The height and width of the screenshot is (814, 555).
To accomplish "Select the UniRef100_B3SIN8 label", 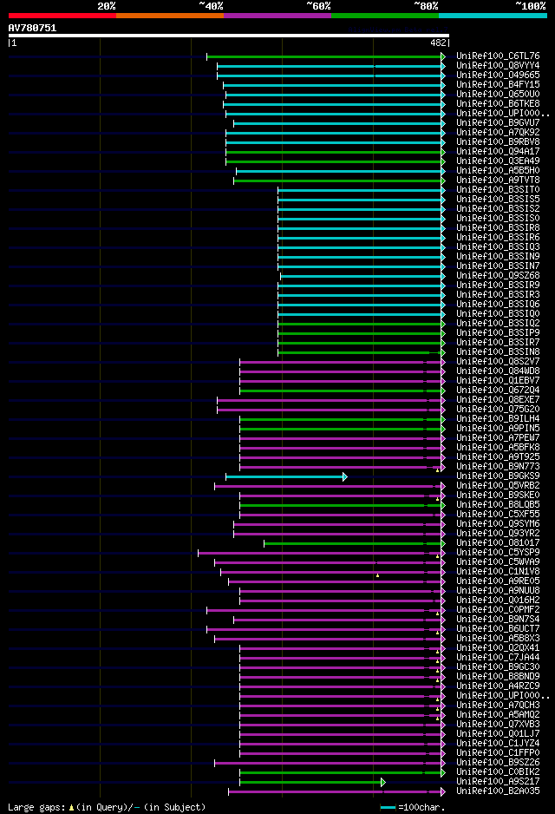I will pos(498,352).
